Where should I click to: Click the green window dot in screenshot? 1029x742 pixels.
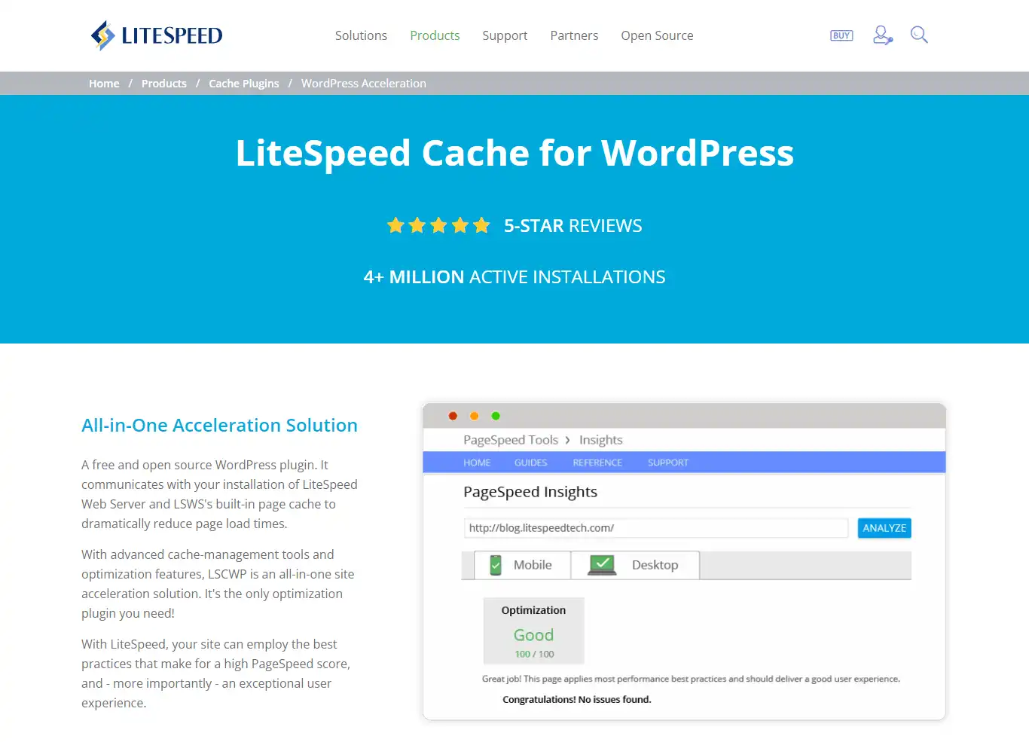click(x=496, y=416)
